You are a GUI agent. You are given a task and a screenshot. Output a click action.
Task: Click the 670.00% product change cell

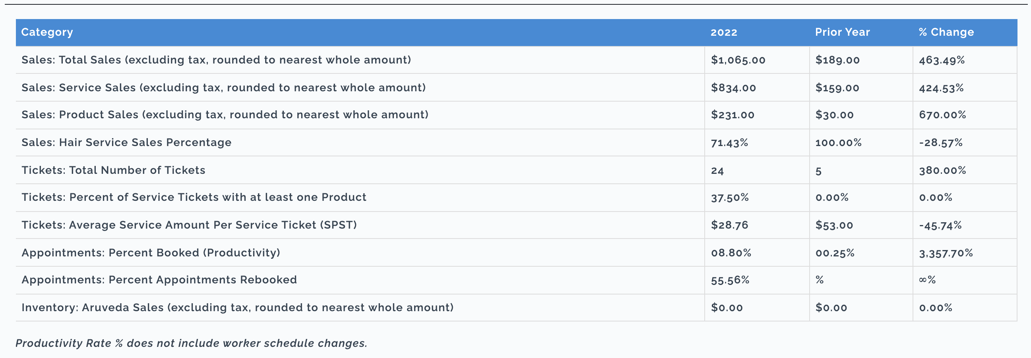pyautogui.click(x=942, y=115)
